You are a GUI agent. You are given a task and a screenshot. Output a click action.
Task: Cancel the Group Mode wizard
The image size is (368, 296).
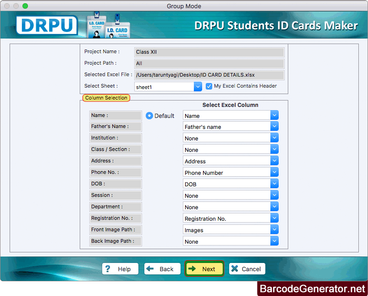pos(247,269)
